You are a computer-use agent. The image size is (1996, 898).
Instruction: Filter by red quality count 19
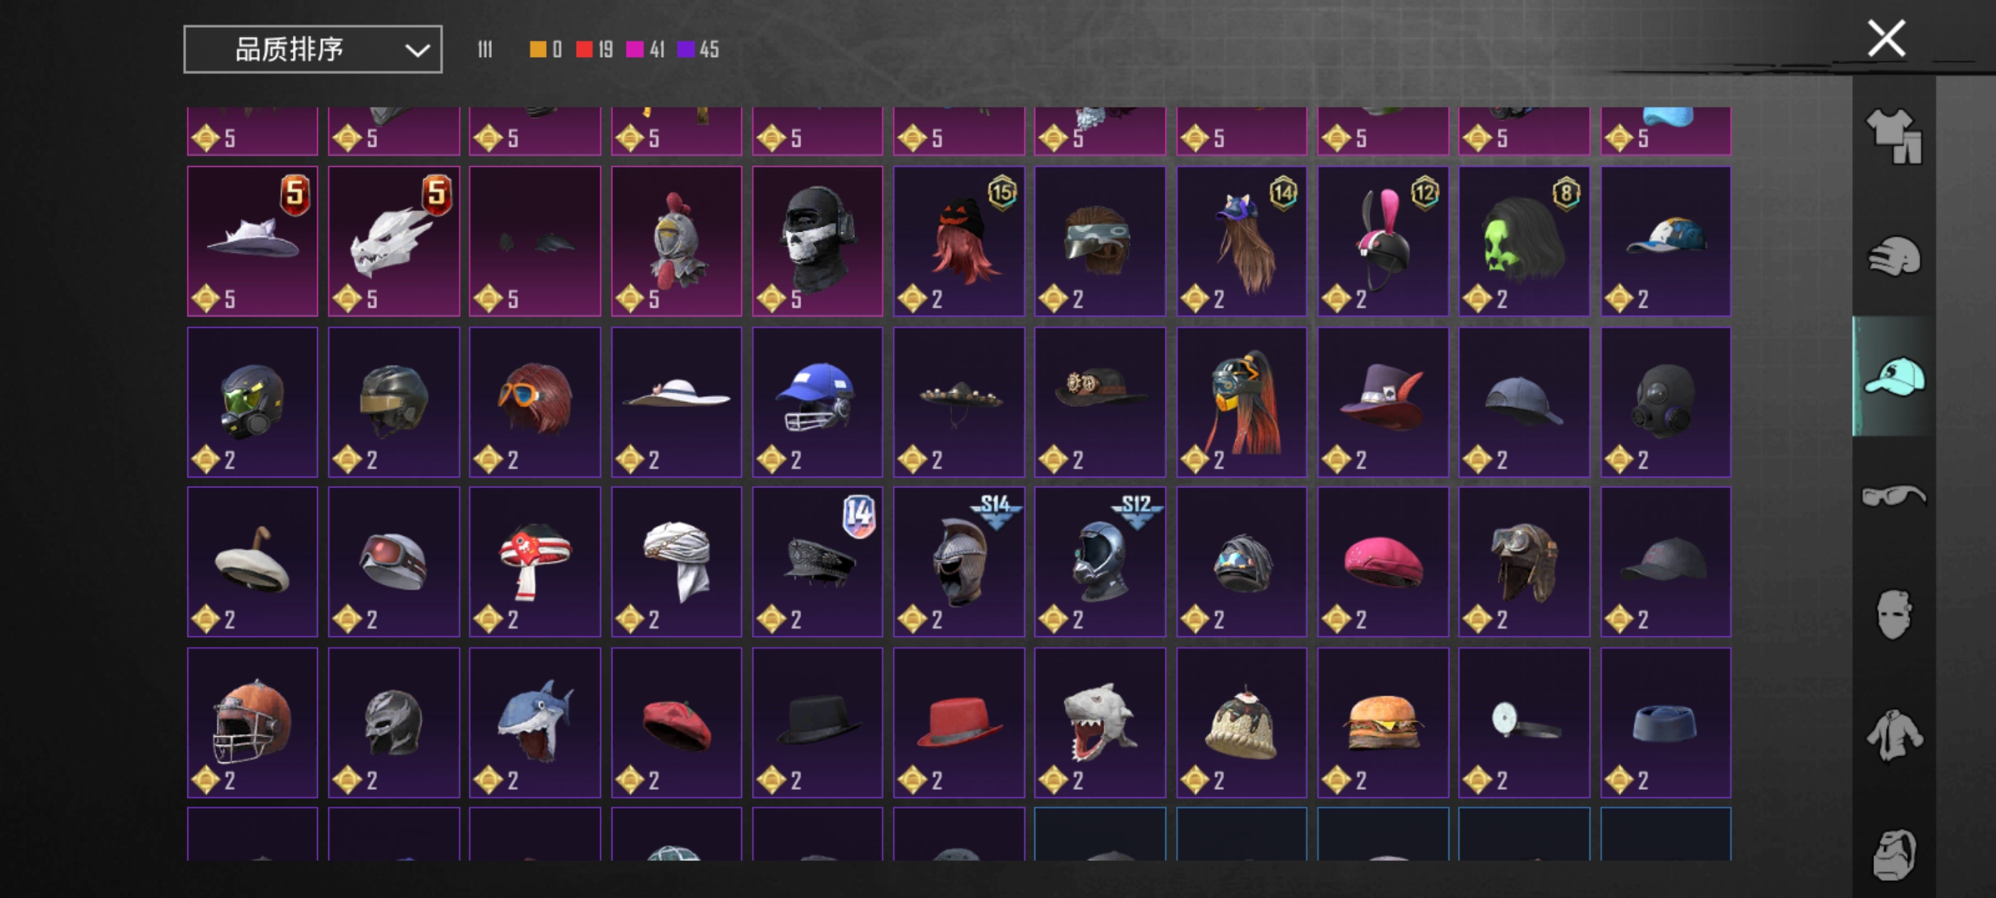click(x=595, y=50)
